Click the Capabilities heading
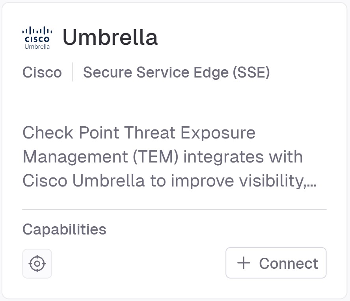Viewport: 350px width, 301px height. [64, 229]
